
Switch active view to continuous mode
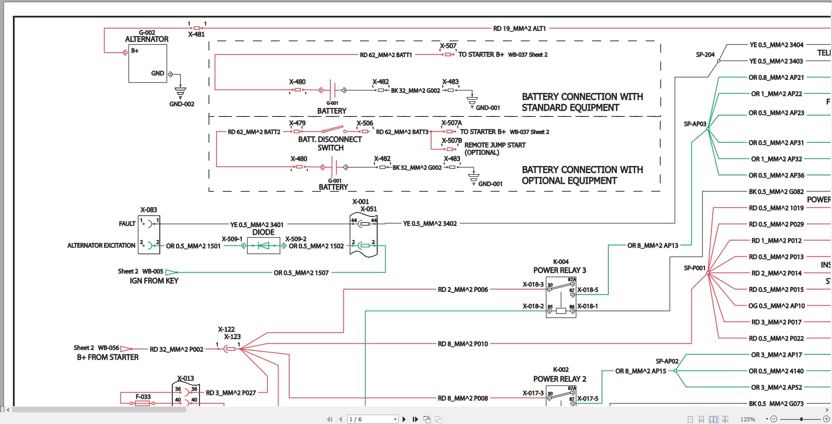click(701, 419)
